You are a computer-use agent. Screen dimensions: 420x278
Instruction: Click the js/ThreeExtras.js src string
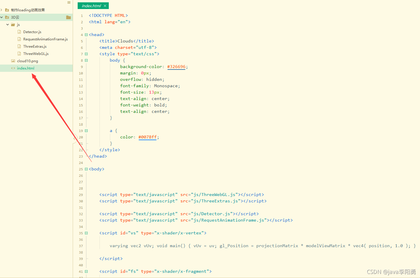[216, 201]
